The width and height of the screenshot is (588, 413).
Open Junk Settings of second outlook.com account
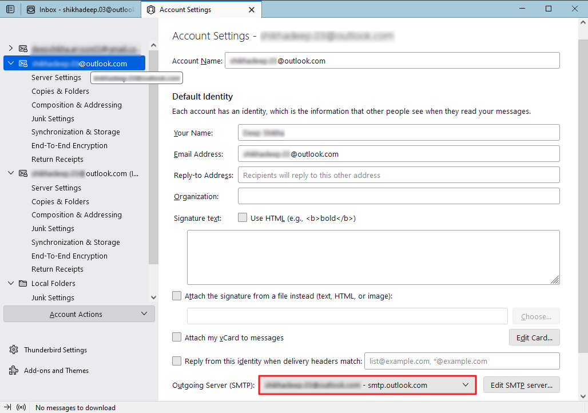[x=53, y=228]
